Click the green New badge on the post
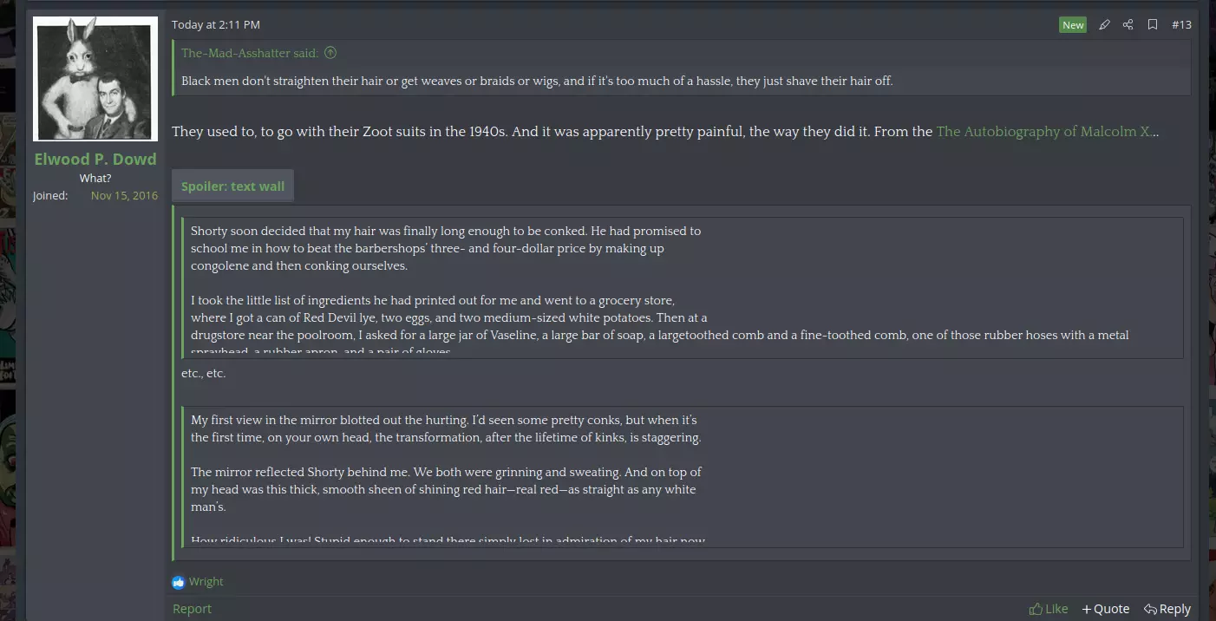This screenshot has width=1216, height=621. click(x=1073, y=25)
